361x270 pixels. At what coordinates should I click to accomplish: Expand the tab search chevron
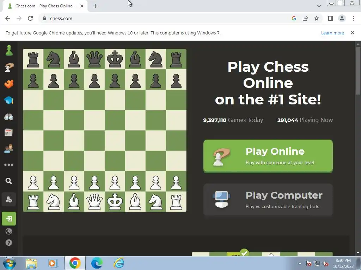pyautogui.click(x=319, y=6)
